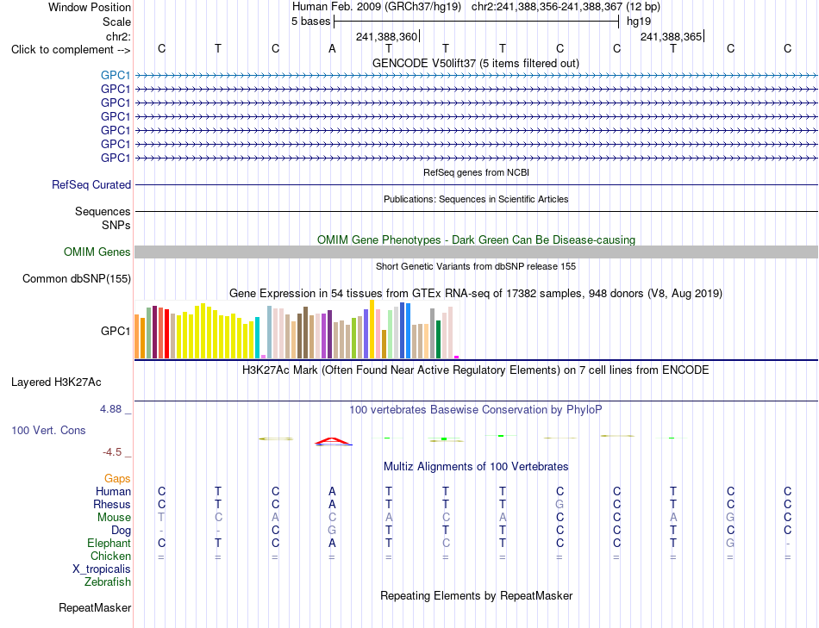This screenshot has width=819, height=628.
Task: Click the dark green bar in GTEx chart
Action: (x=438, y=339)
